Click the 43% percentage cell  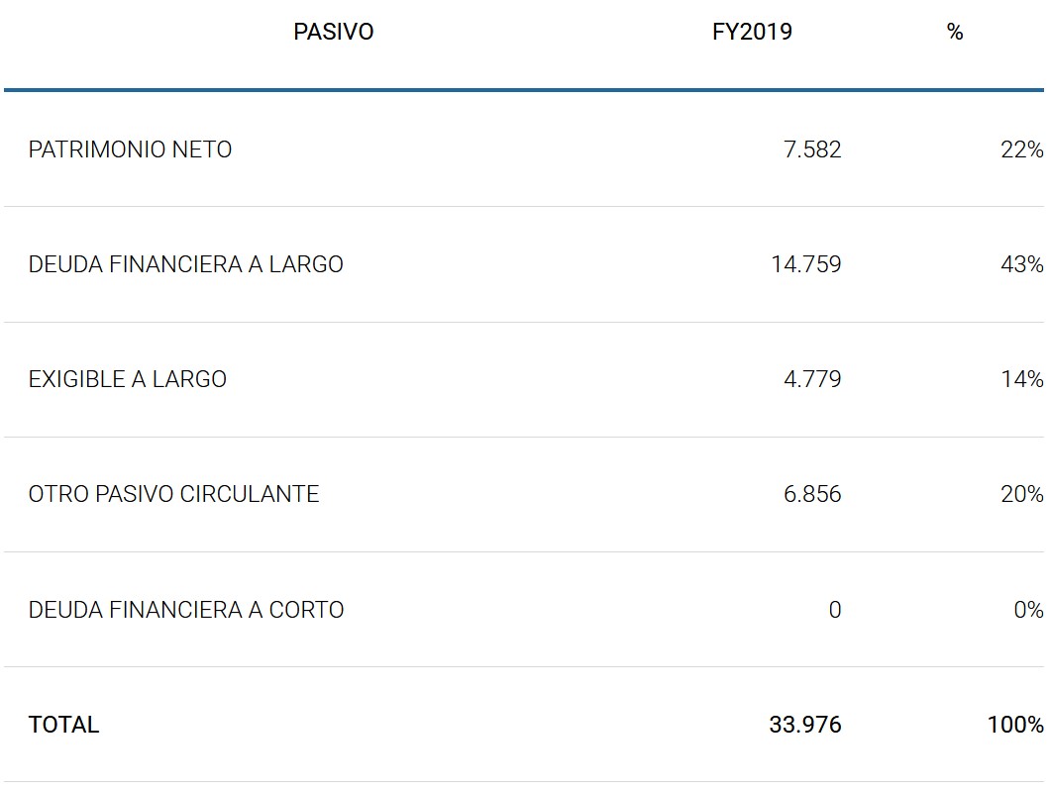(1021, 264)
